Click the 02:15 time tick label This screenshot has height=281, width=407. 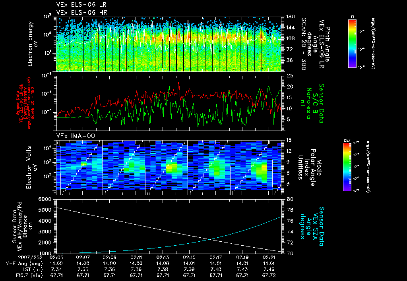coord(189,258)
